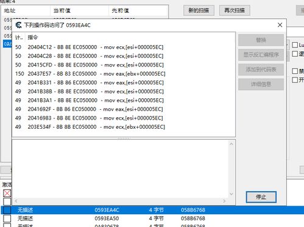This screenshot has width=304, height=227.
Task: Click the 停止 (Stop) button
Action: (x=261, y=197)
